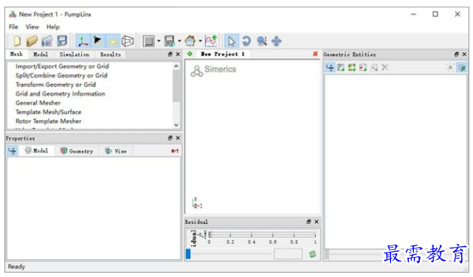This screenshot has width=473, height=277.
Task: Click the red help icon in Properties
Action: [x=175, y=151]
